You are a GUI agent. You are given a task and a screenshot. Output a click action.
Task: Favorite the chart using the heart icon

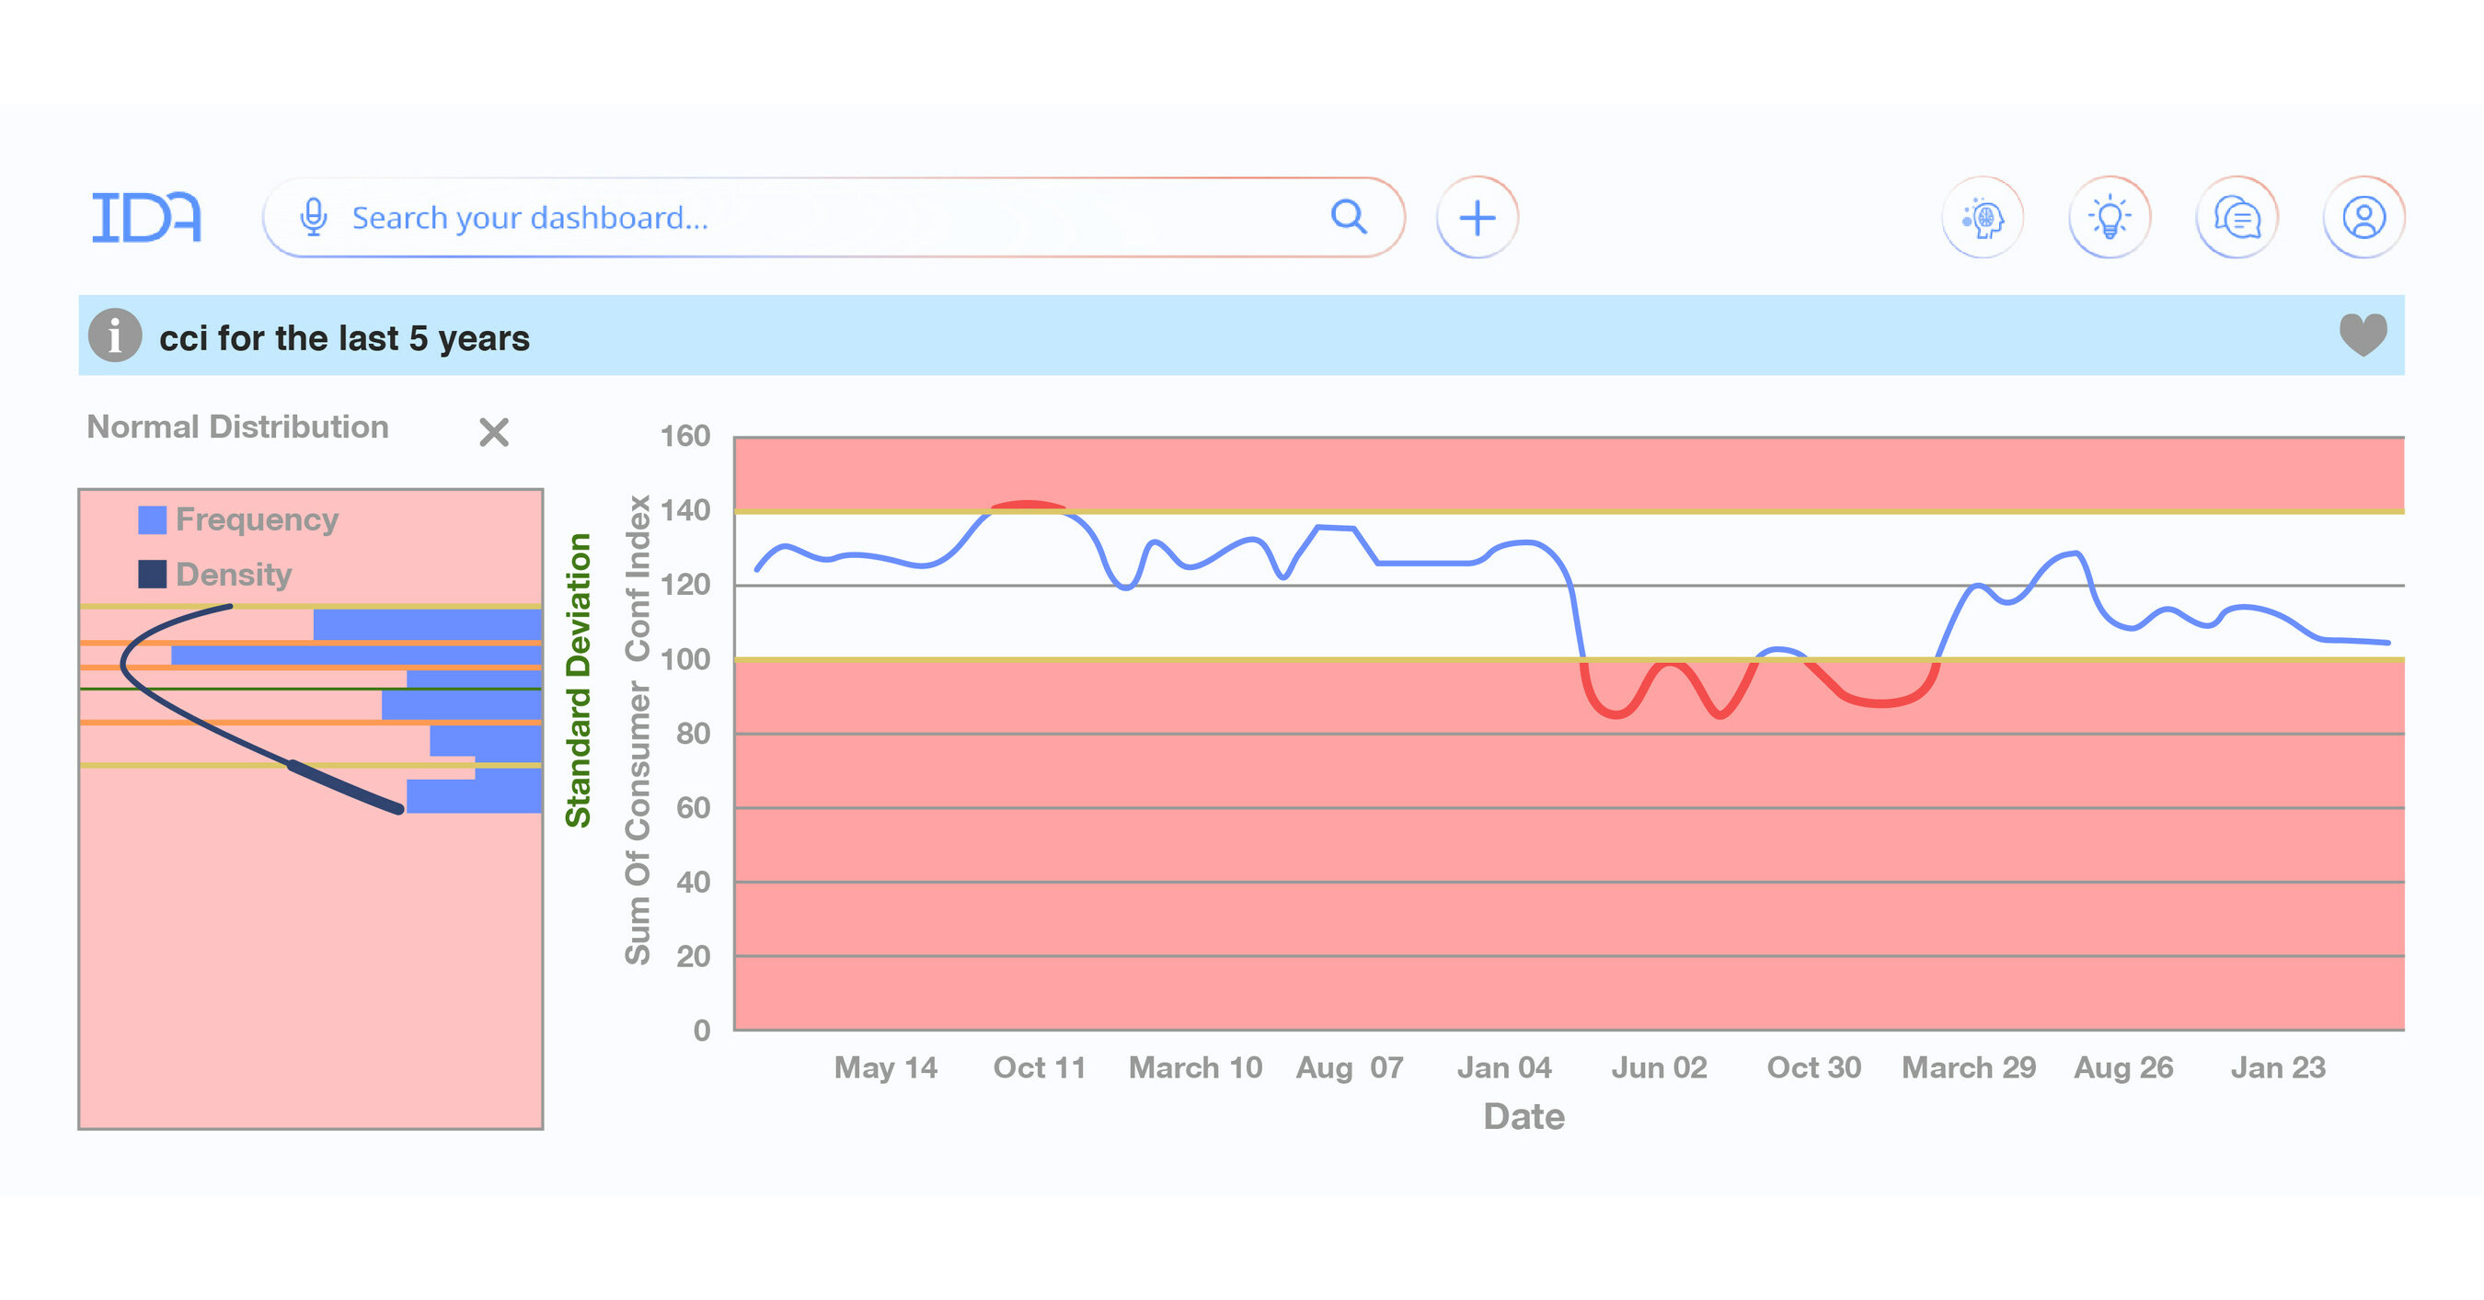pos(2364,336)
